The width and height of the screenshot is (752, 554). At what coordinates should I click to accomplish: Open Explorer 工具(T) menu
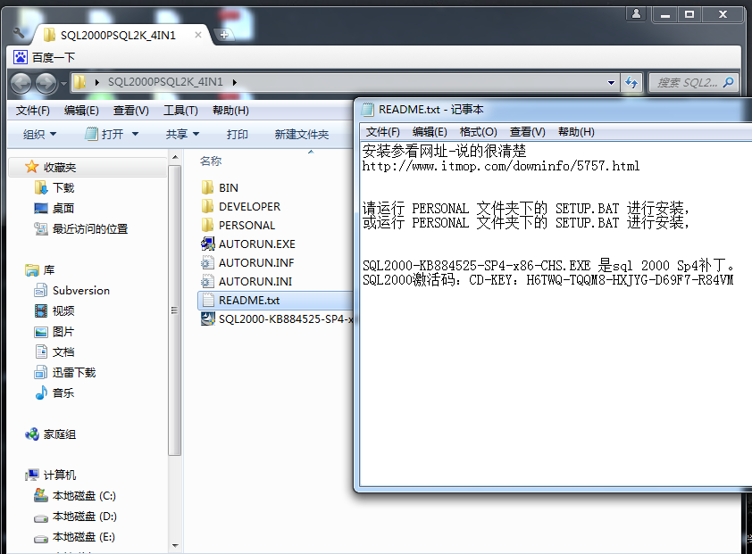pos(180,111)
